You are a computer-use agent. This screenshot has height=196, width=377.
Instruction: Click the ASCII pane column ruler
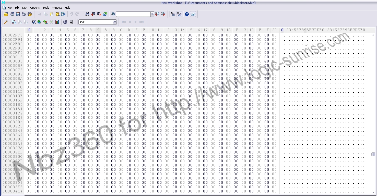pyautogui.click(x=323, y=30)
